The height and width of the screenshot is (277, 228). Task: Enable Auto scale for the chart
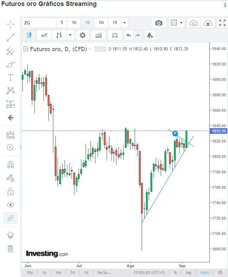coord(204,272)
